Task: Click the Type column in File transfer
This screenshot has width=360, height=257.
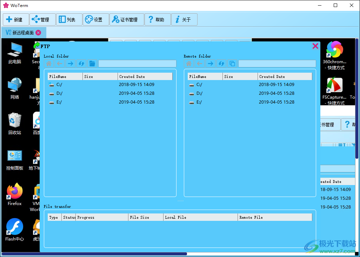Action: tap(55, 217)
